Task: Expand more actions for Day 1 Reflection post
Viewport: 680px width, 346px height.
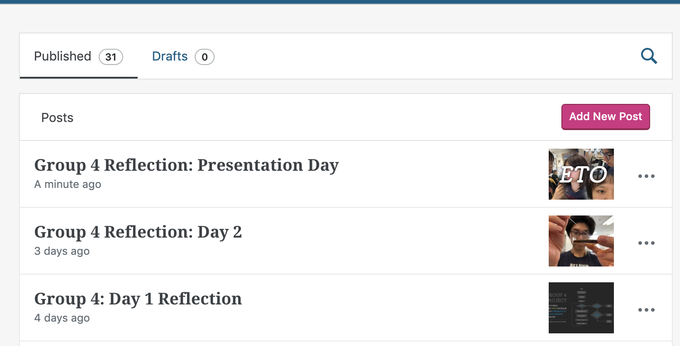Action: click(x=646, y=310)
